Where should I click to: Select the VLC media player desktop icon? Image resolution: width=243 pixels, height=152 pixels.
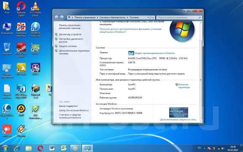tap(35, 9)
